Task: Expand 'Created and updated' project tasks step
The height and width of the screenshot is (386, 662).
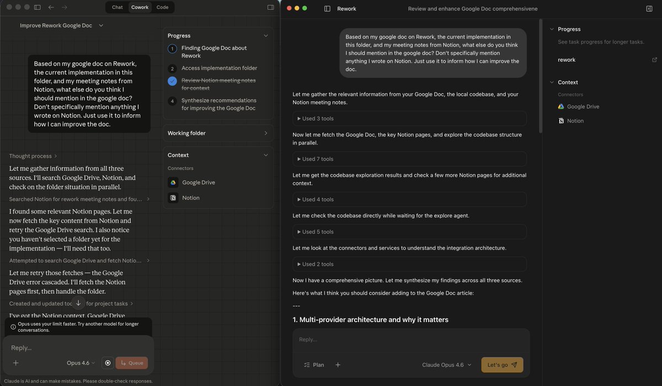Action: click(x=71, y=304)
